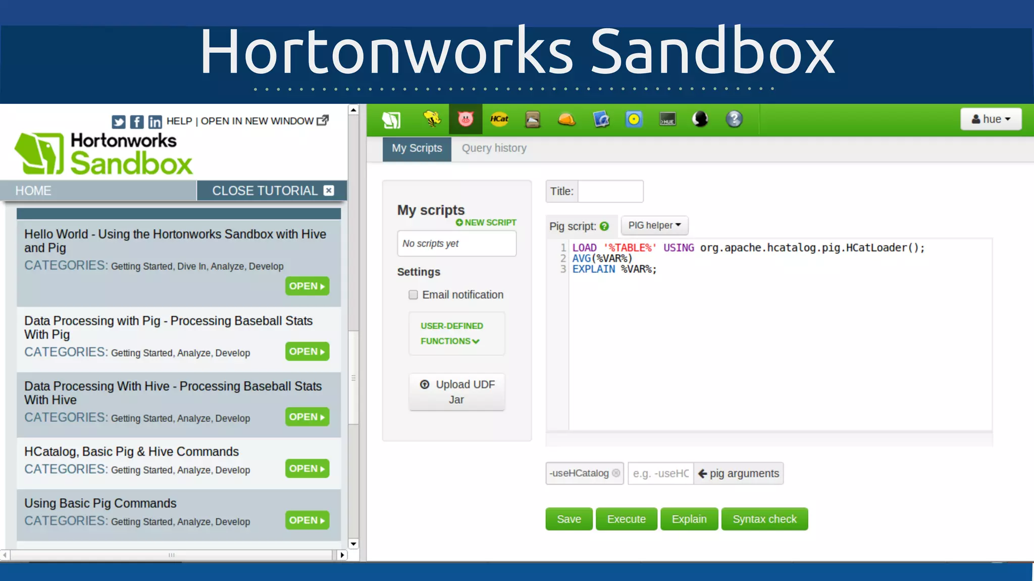1034x581 pixels.
Task: Switch to My Scripts tab
Action: [x=417, y=148]
